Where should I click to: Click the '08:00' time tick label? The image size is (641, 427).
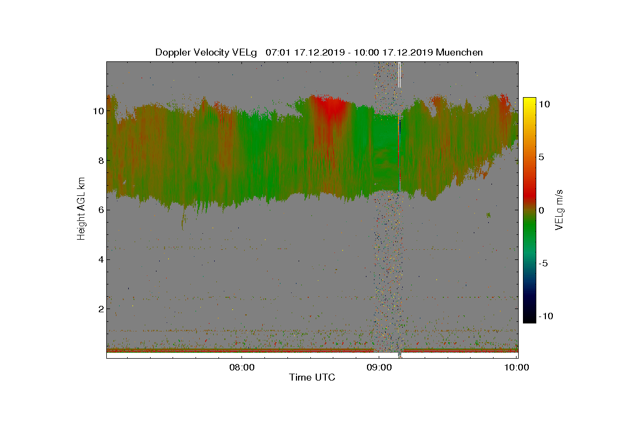click(x=243, y=367)
